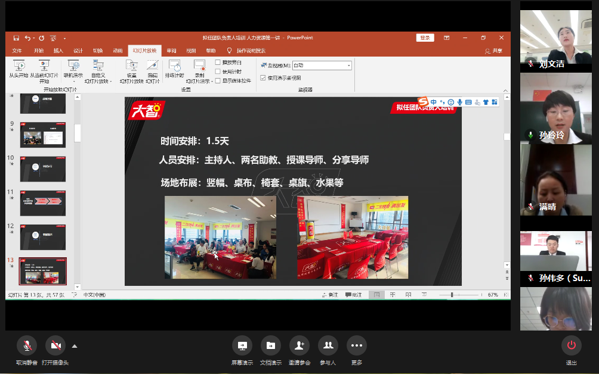599x374 pixels.
Task: Click the 登录 sign-in button
Action: tap(425, 38)
